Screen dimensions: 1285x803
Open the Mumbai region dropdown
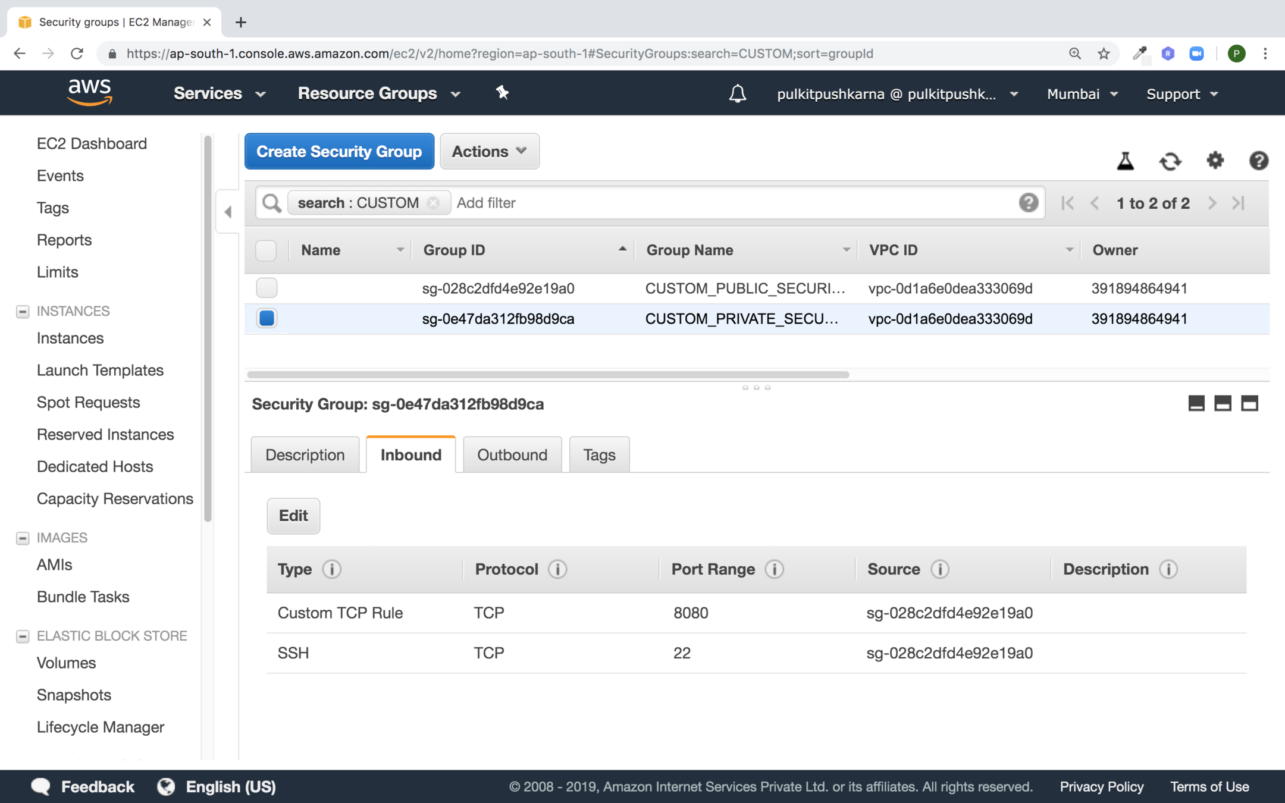tap(1083, 94)
